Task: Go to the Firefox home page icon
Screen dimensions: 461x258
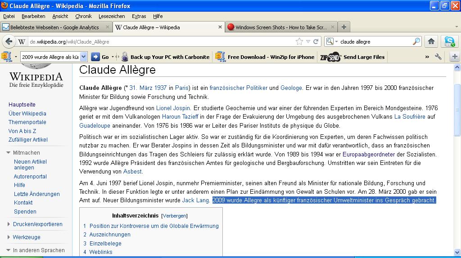Action: [431, 42]
